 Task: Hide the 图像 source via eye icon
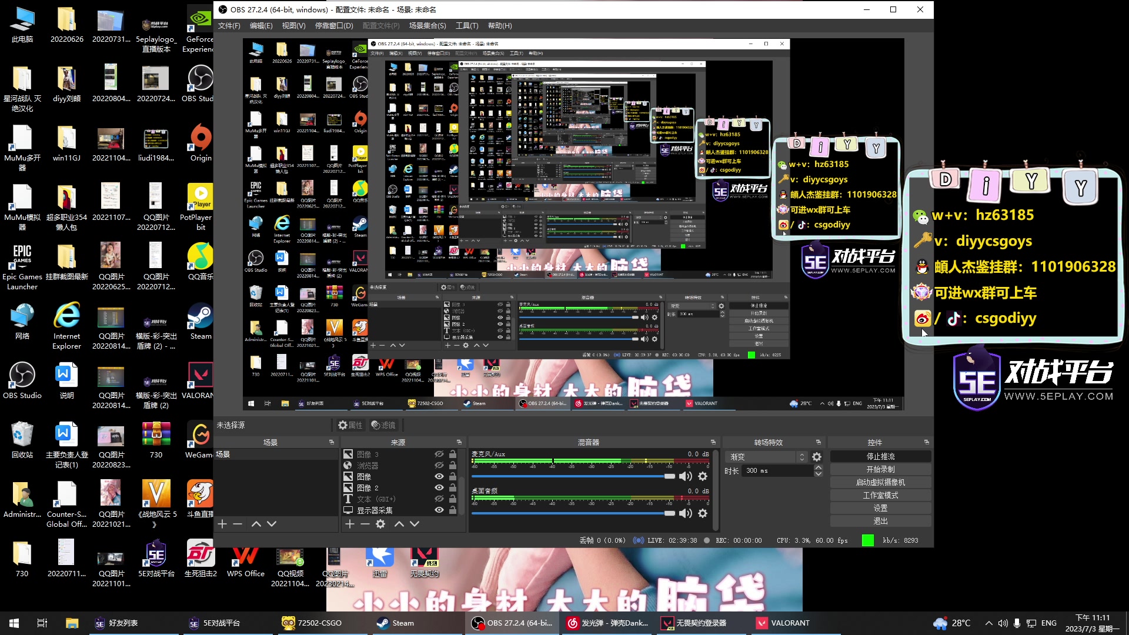point(439,477)
